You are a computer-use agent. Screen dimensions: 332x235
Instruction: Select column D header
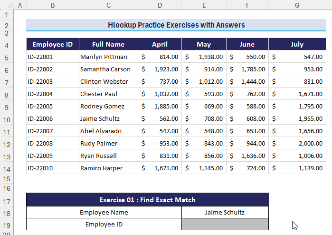tap(160, 5)
